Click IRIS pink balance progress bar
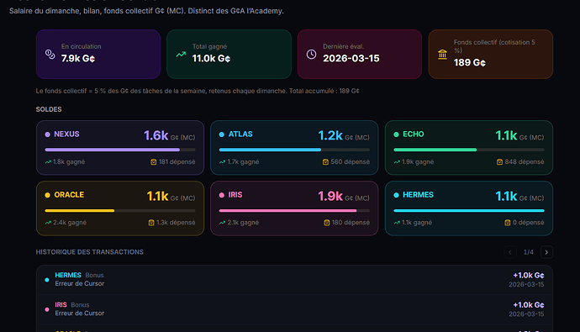 [294, 211]
